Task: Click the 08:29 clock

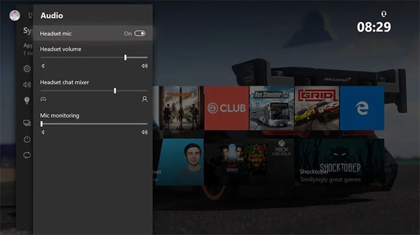Action: point(373,27)
